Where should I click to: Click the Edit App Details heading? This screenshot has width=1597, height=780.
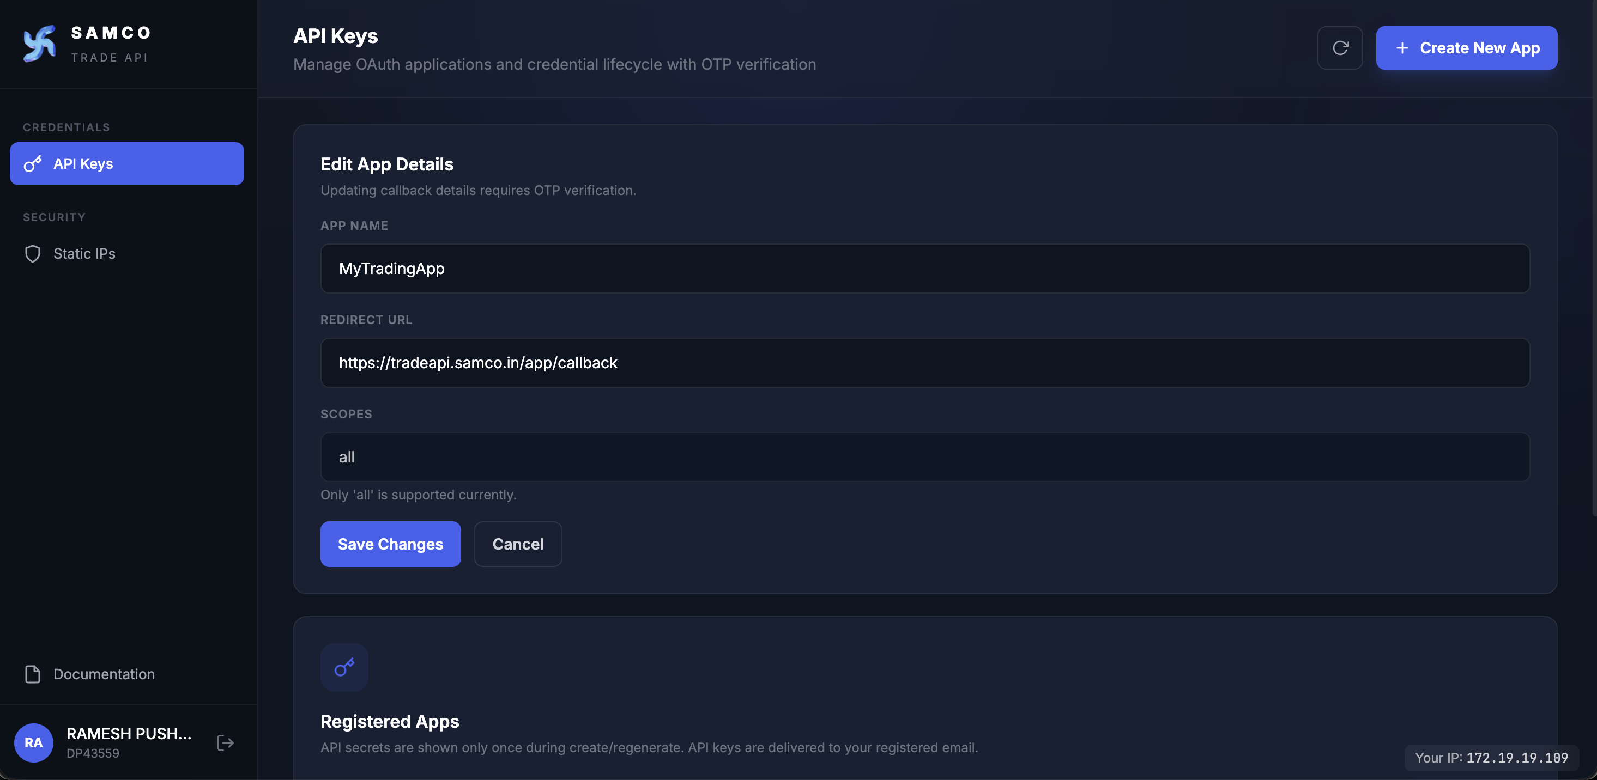387,164
